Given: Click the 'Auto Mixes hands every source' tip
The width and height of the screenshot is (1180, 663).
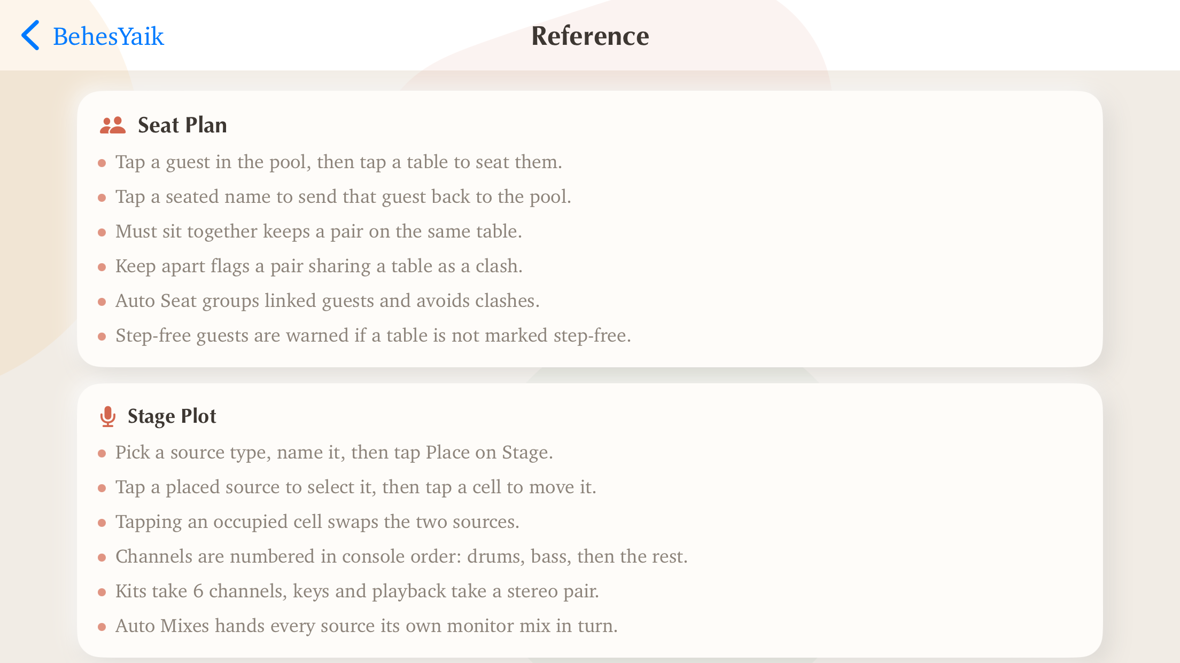Looking at the screenshot, I should point(367,626).
